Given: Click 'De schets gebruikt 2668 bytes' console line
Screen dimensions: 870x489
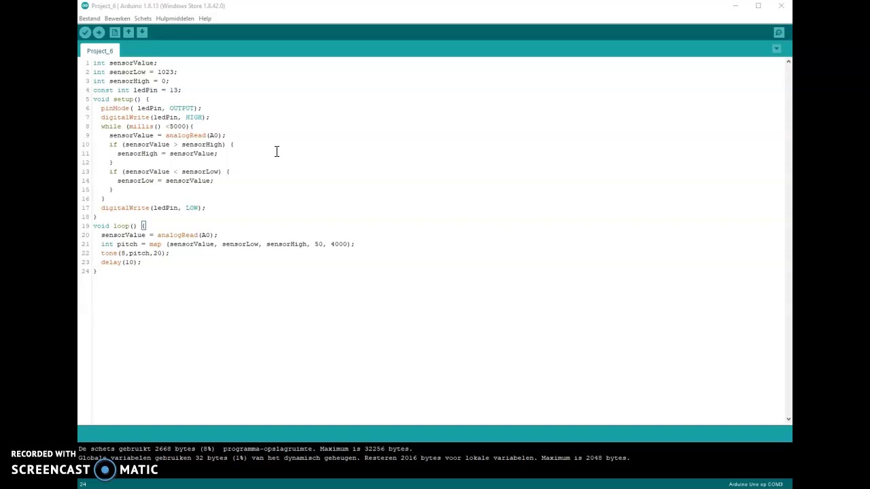Looking at the screenshot, I should (x=245, y=449).
